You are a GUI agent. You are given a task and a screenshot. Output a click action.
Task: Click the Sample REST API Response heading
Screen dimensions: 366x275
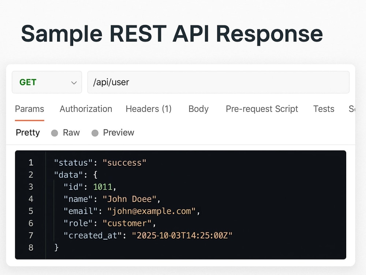coord(172,34)
